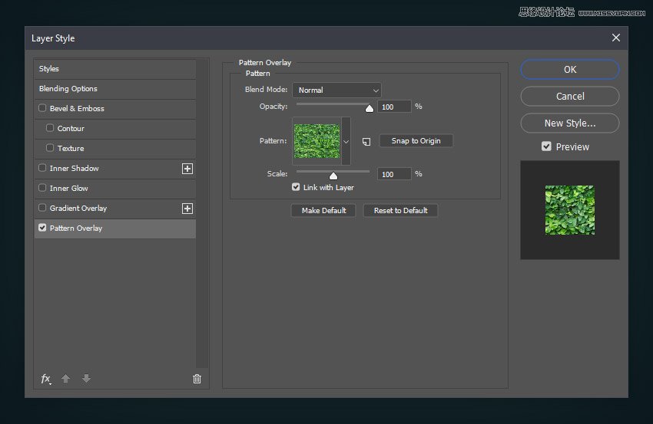The width and height of the screenshot is (653, 424).
Task: Expand the pattern picker arrow
Action: coord(346,141)
